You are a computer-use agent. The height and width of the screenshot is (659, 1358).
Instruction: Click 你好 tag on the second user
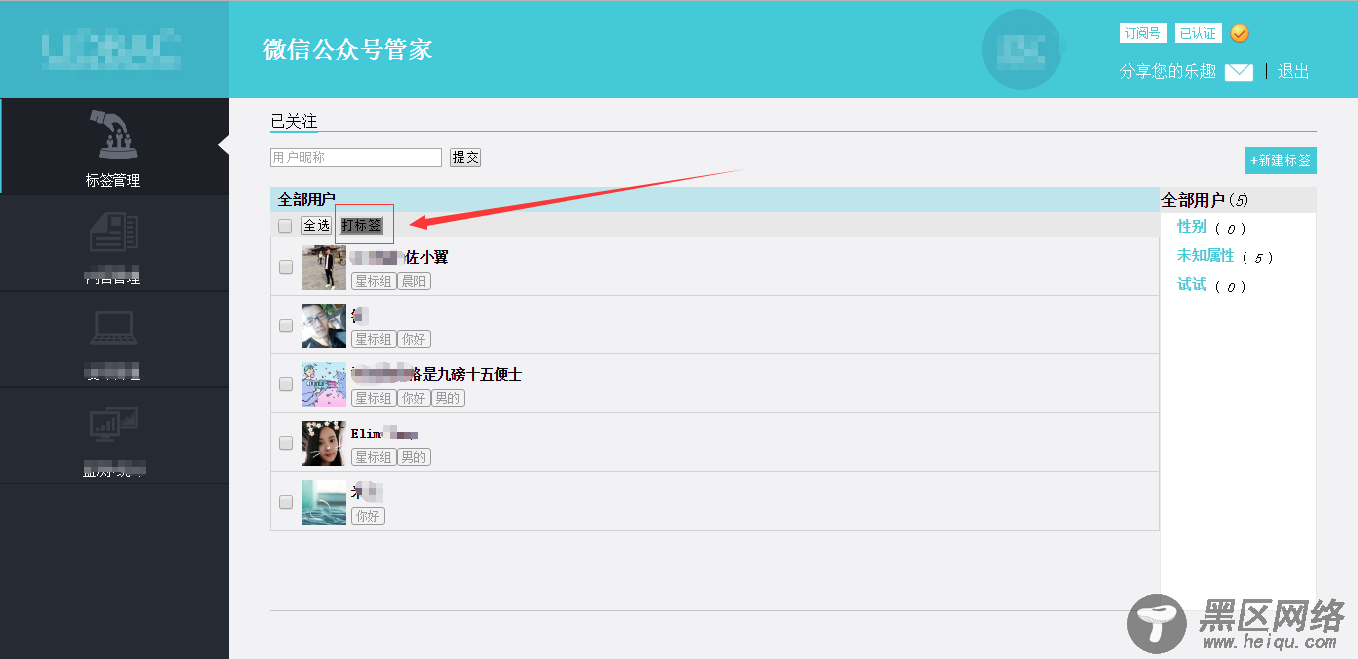pos(414,340)
